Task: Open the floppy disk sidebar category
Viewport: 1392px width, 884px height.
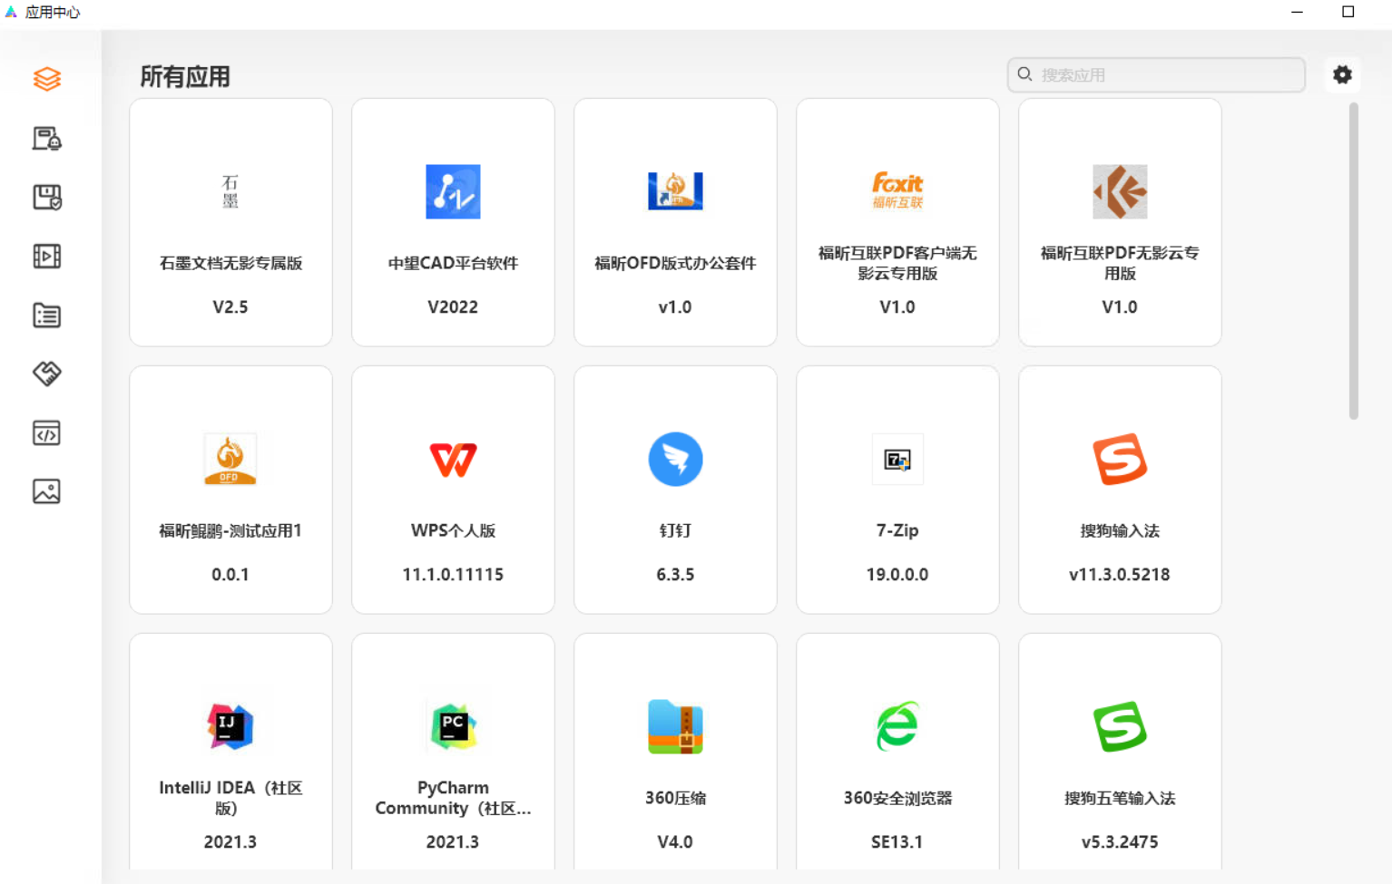Action: coord(47,197)
